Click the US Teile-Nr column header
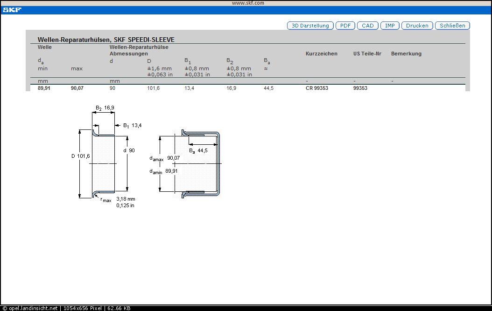The image size is (492, 311). pyautogui.click(x=367, y=54)
